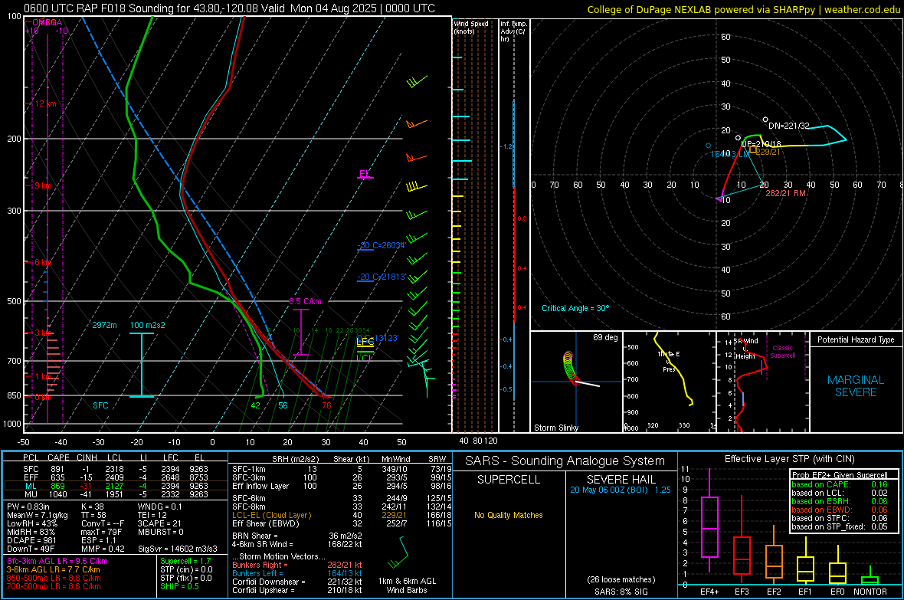Click the 6 km height marker
Screen dimensions: 904x600
43,262
